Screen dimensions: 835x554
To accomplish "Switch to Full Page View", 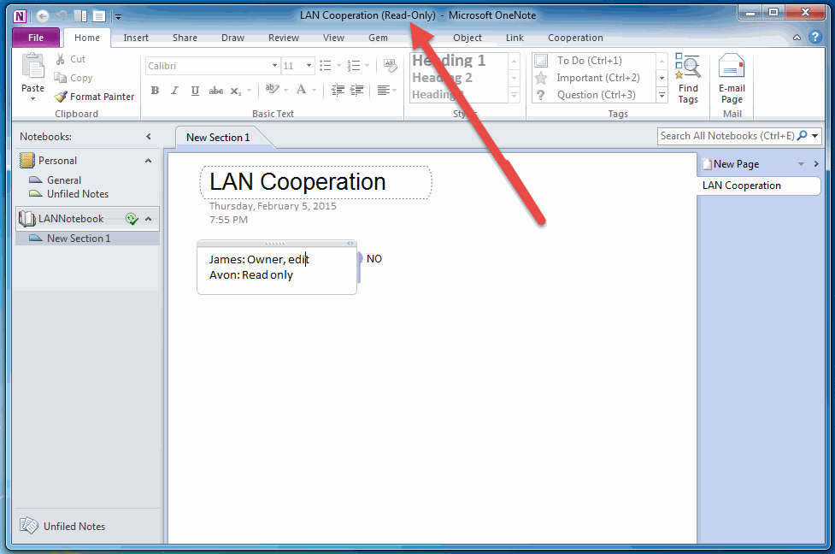I will [x=99, y=16].
